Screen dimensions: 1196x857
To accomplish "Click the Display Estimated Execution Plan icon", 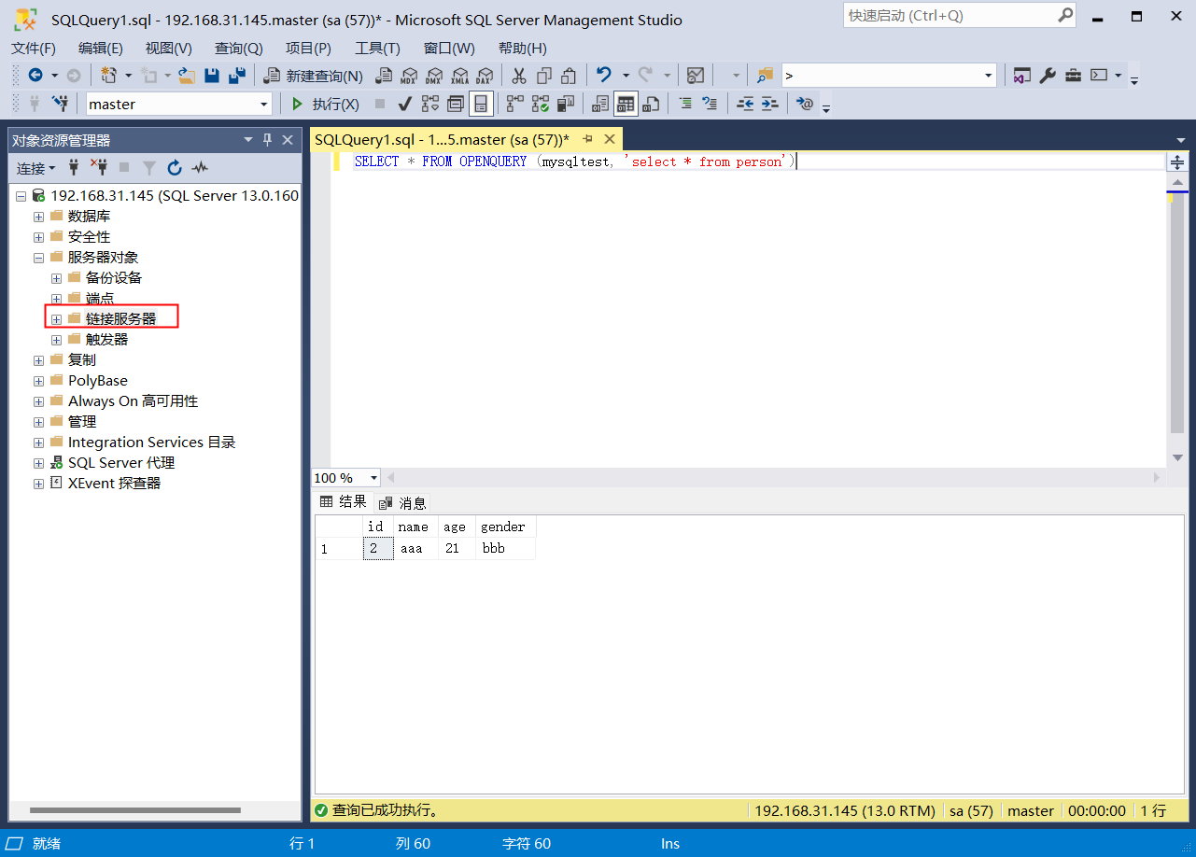I will (429, 104).
